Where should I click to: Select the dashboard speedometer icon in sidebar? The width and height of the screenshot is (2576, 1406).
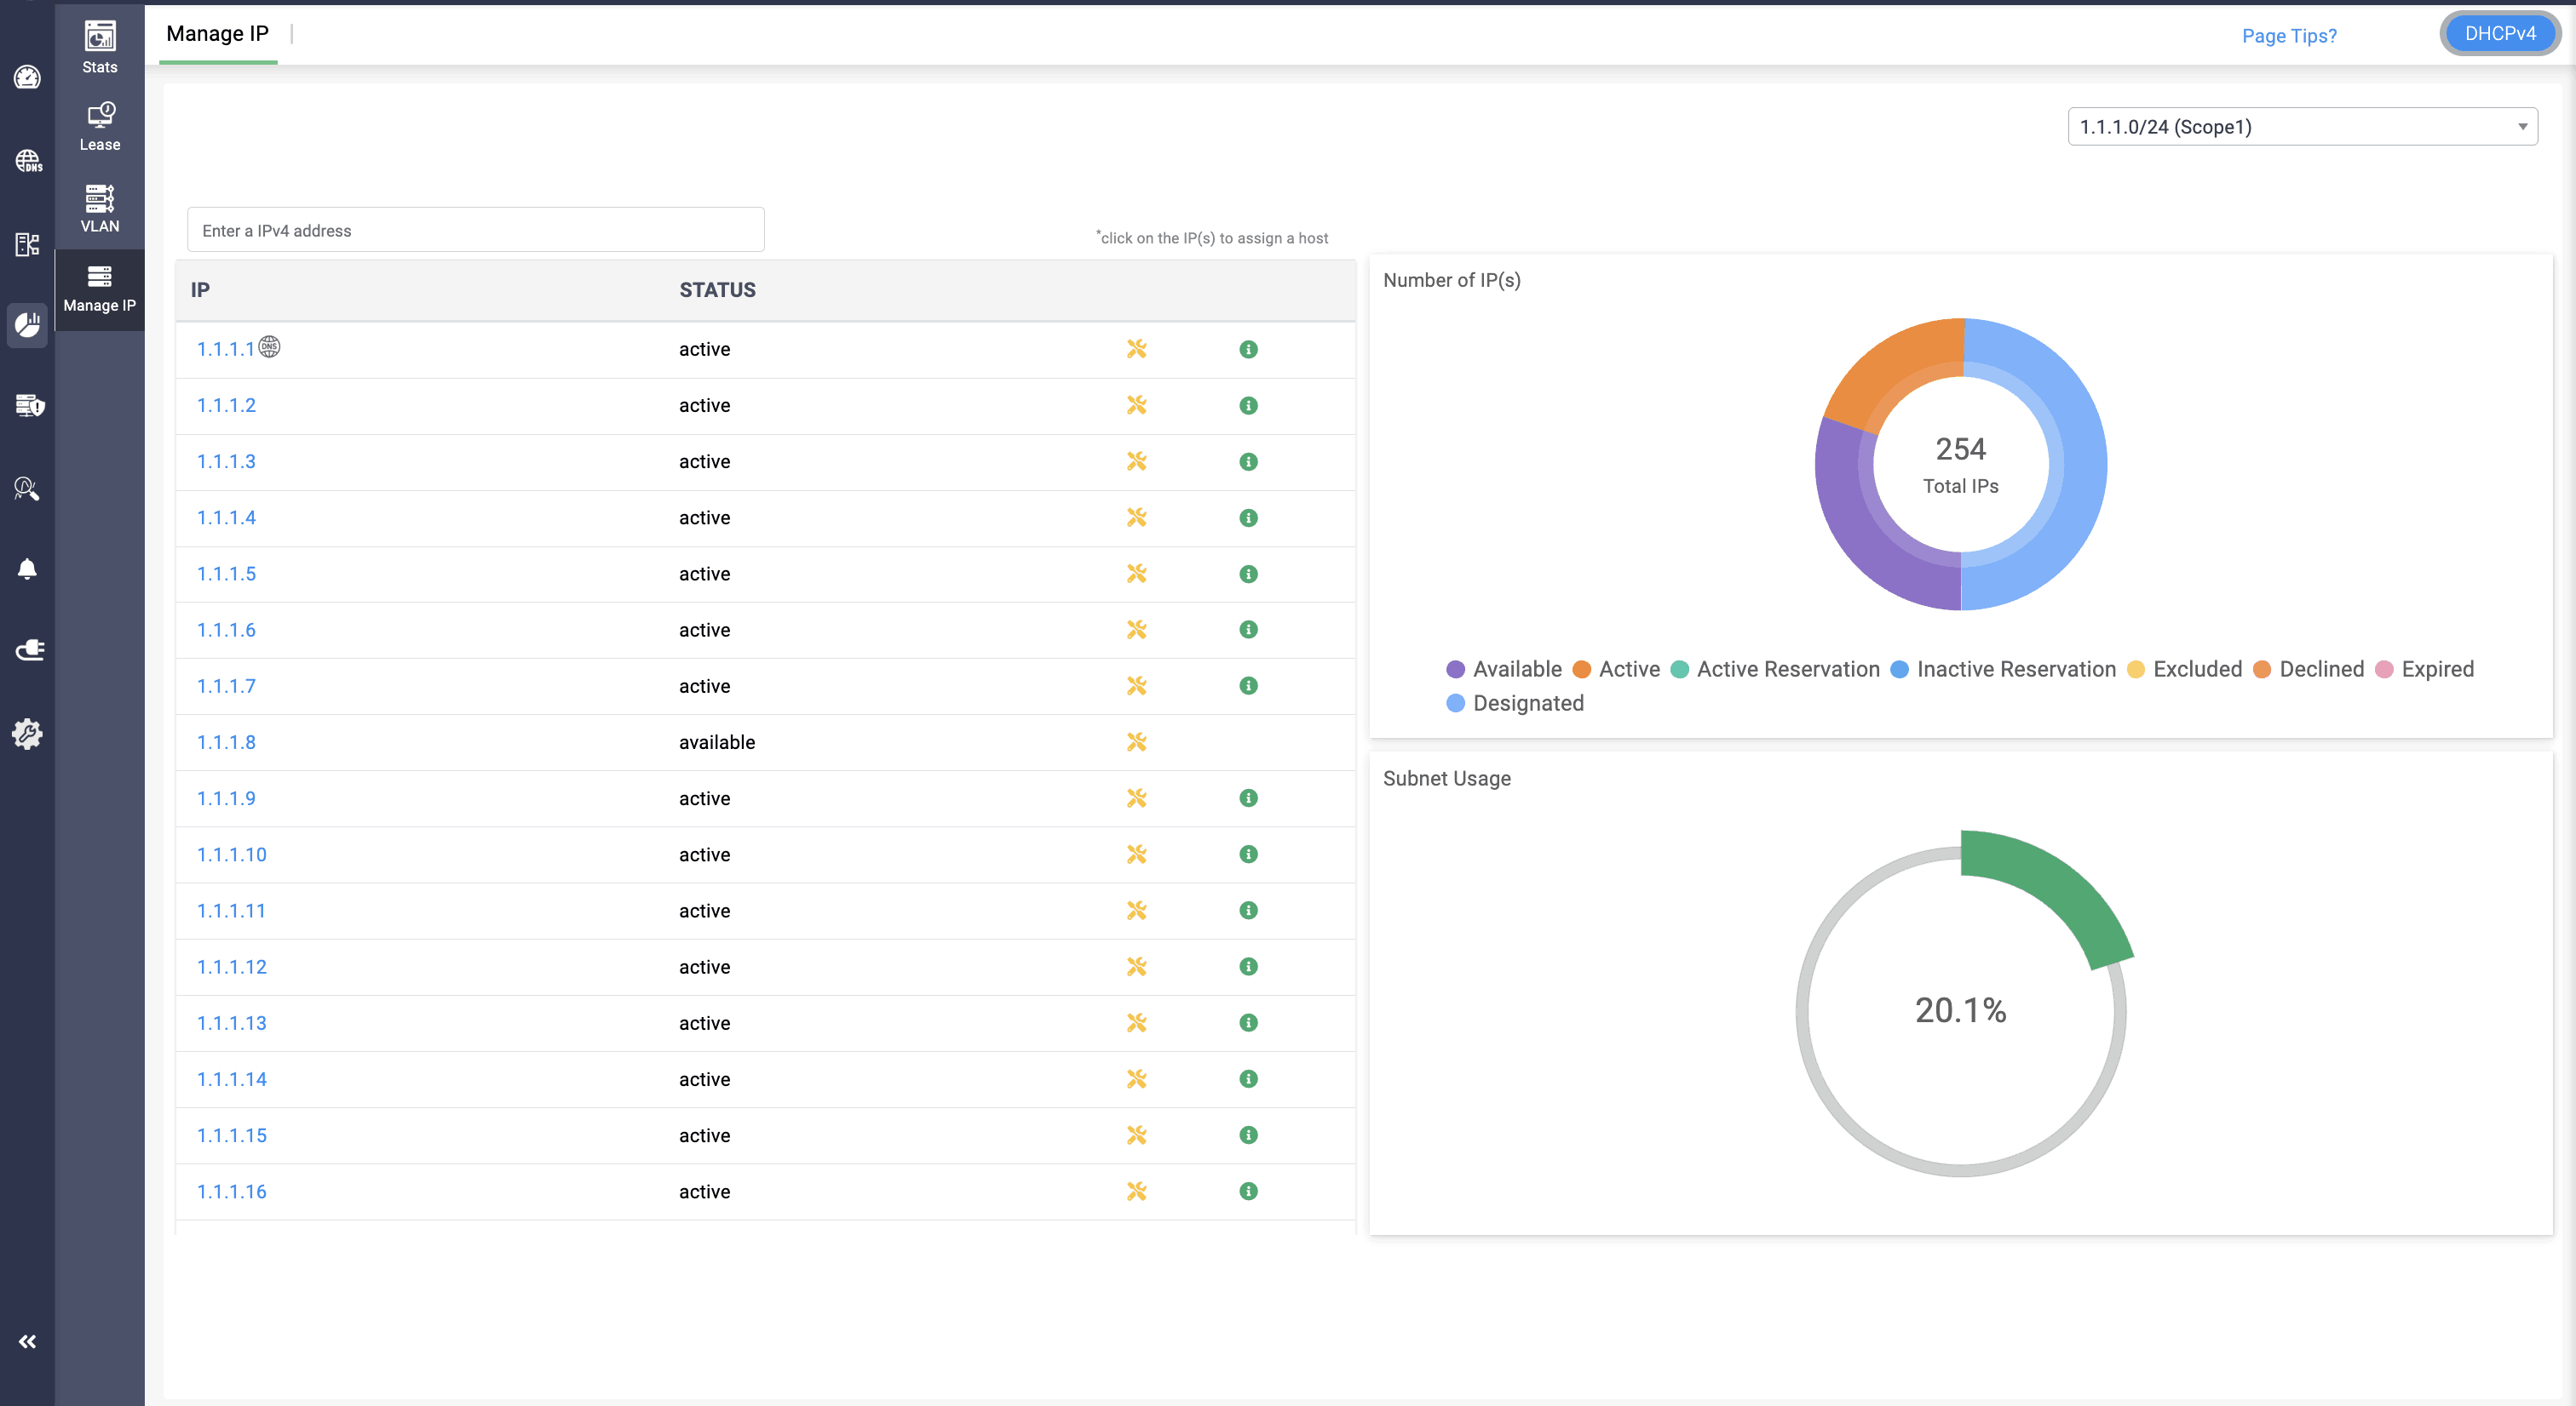[27, 77]
